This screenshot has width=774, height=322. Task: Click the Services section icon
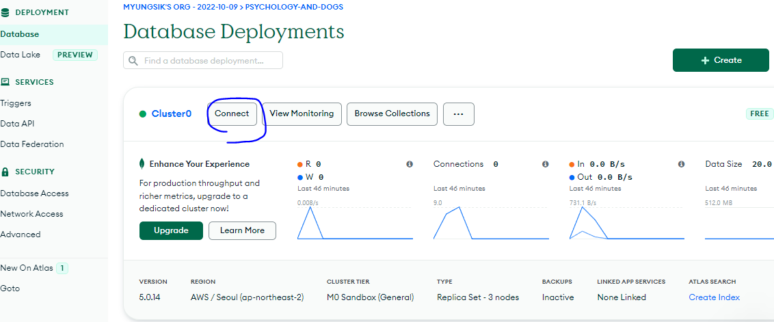pyautogui.click(x=5, y=82)
